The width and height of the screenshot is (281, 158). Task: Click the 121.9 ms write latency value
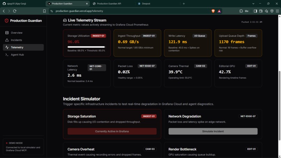point(177,42)
